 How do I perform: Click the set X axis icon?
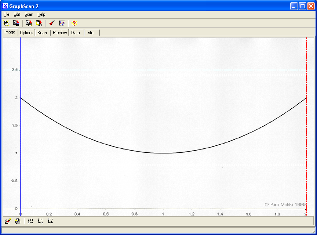(x=40, y=221)
